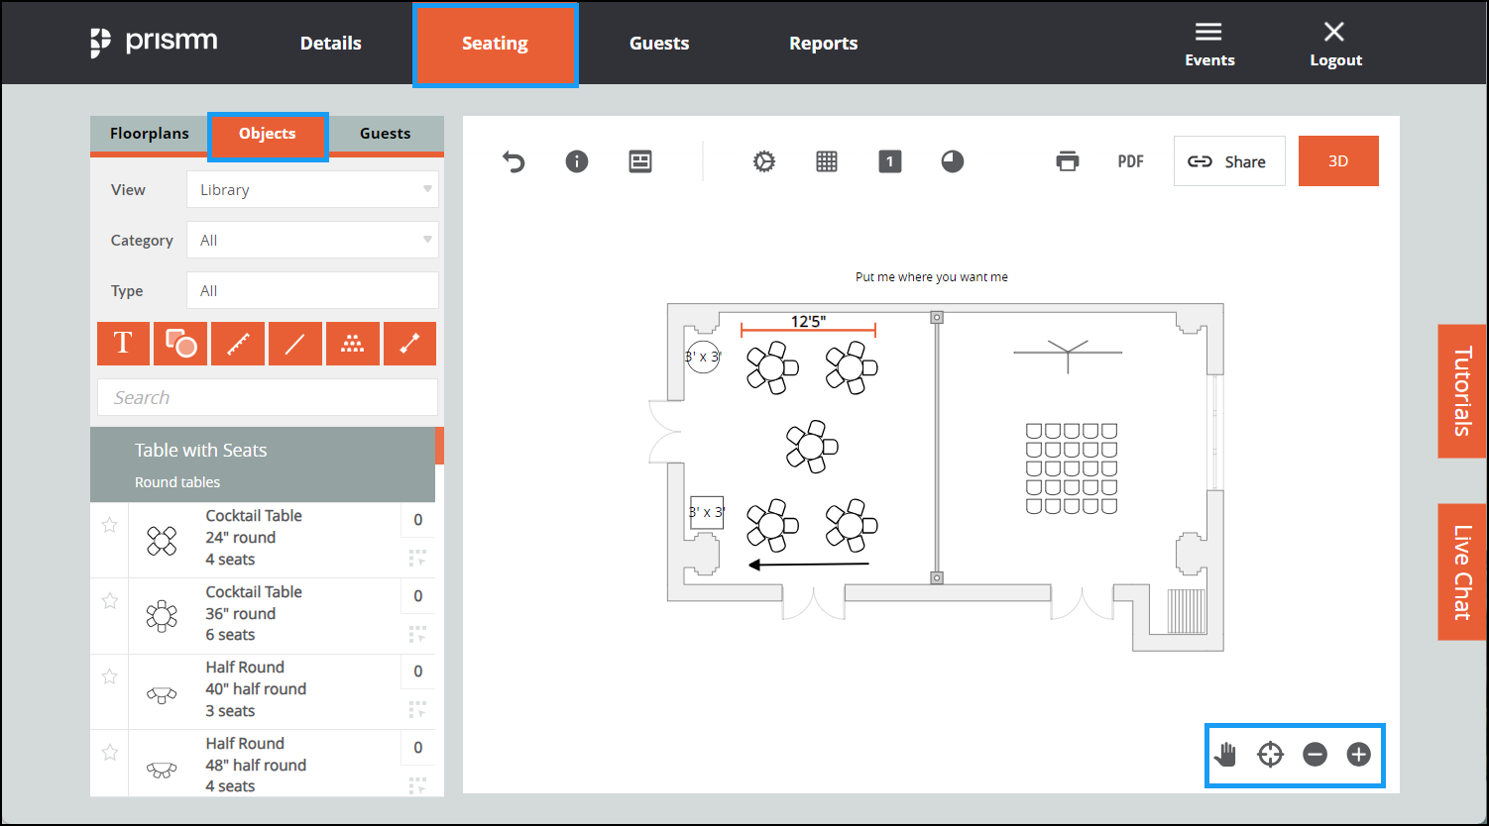The height and width of the screenshot is (826, 1489).
Task: Toggle table numbers with the numbered icon
Action: point(889,161)
